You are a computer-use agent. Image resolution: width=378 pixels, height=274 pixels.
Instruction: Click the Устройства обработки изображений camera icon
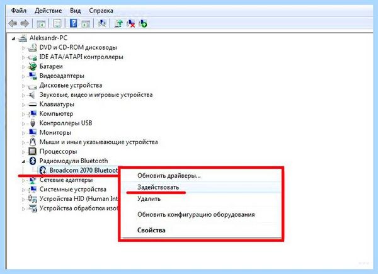33,208
